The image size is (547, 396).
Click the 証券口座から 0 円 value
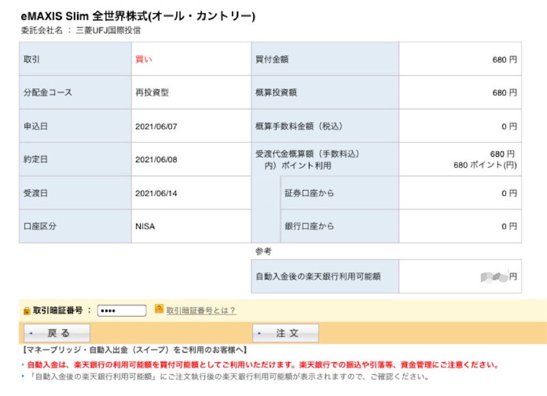click(x=509, y=194)
